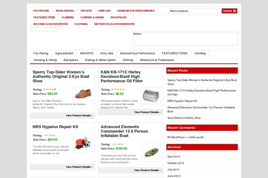Open MOTORCYCLE & POWERSPORTS in the top menu
268x178 pixels.
point(114,24)
